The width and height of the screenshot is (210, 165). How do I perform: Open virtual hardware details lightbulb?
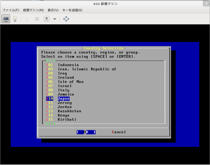(x=15, y=19)
